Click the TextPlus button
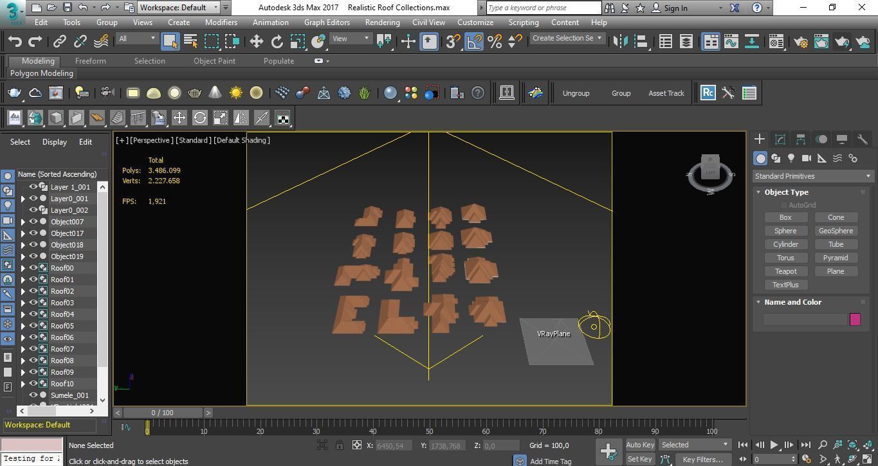The image size is (878, 466). pyautogui.click(x=785, y=285)
